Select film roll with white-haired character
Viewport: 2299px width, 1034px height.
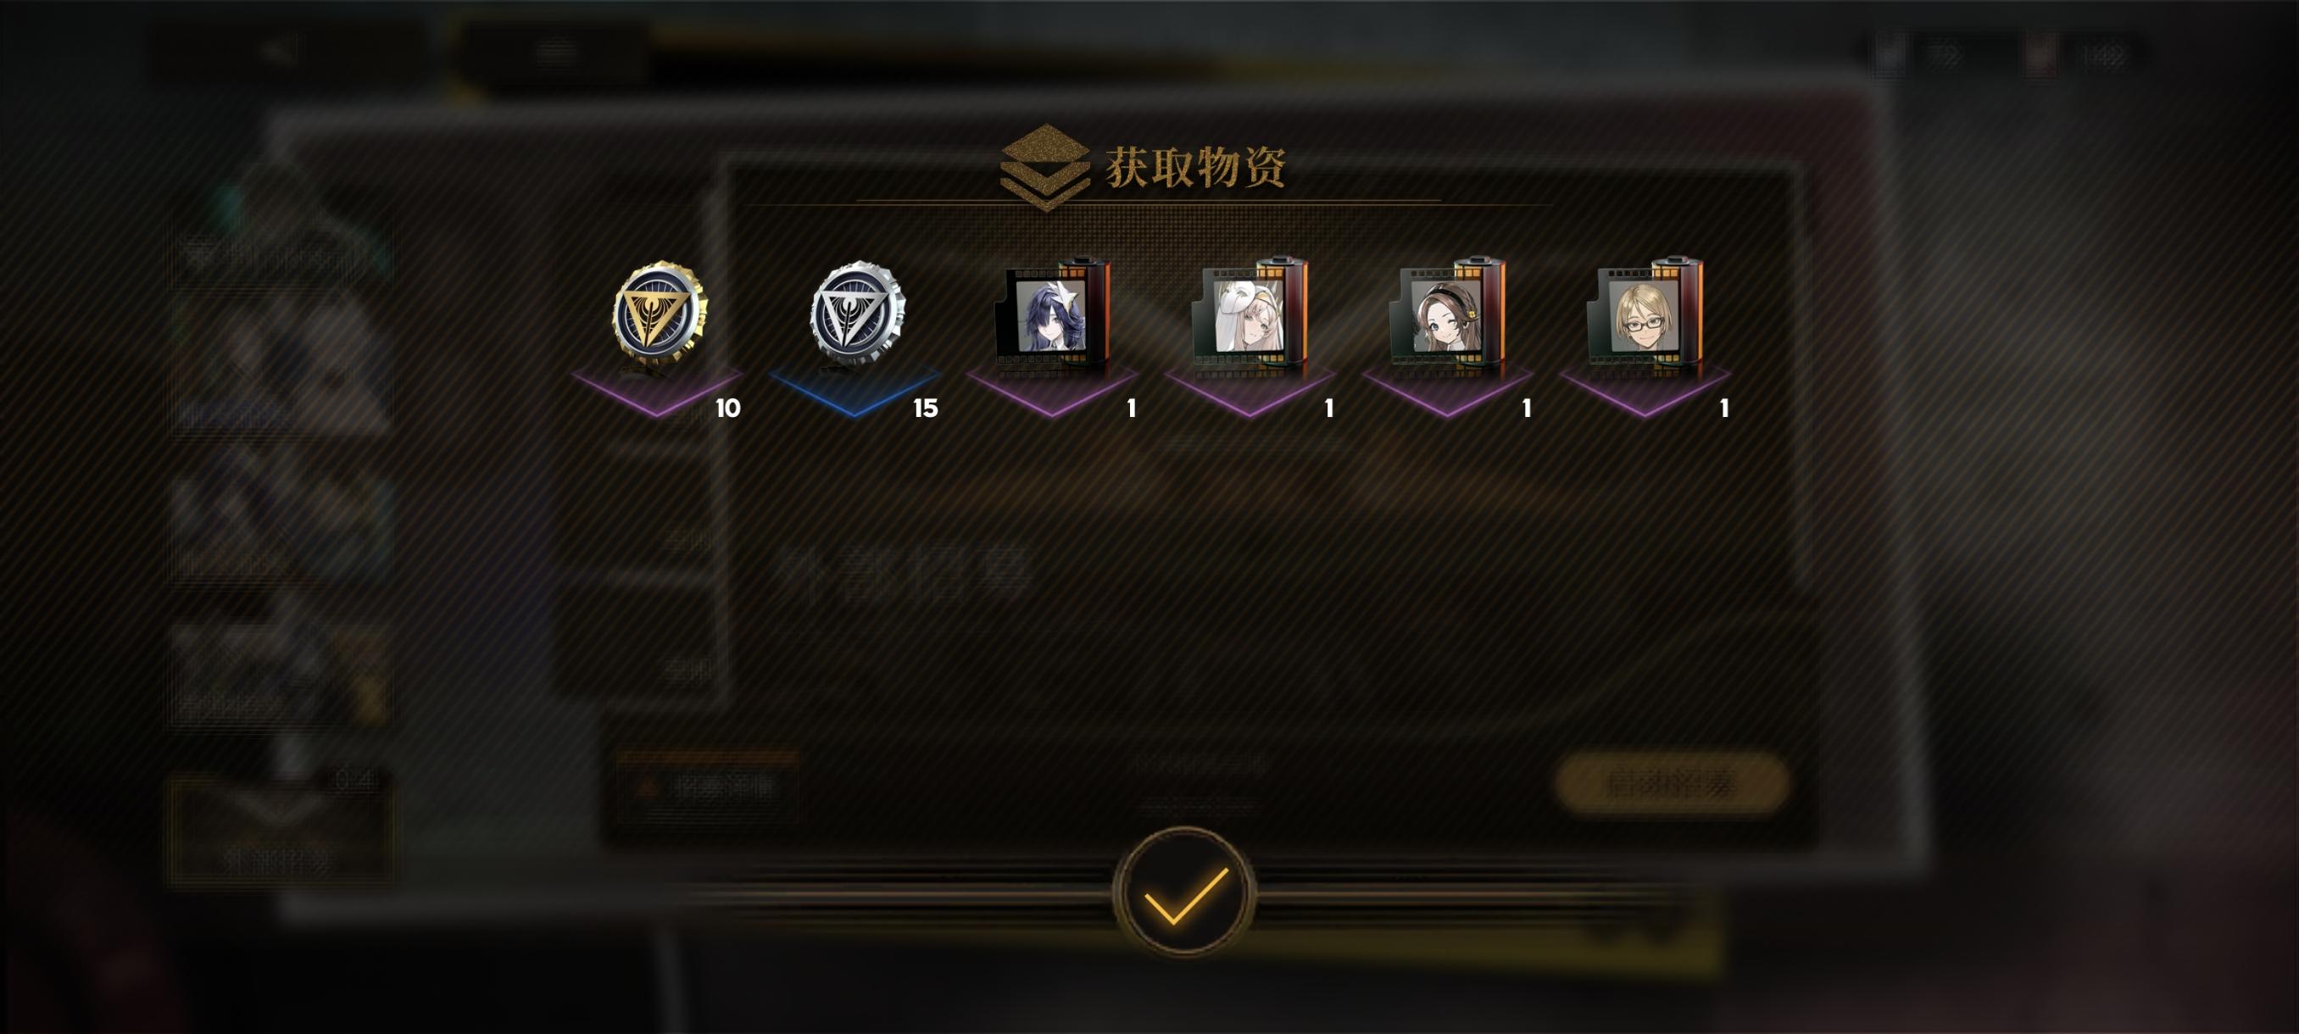pos(1250,313)
